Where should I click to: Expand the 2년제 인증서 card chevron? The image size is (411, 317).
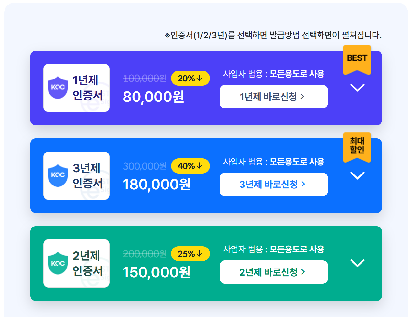tap(357, 263)
